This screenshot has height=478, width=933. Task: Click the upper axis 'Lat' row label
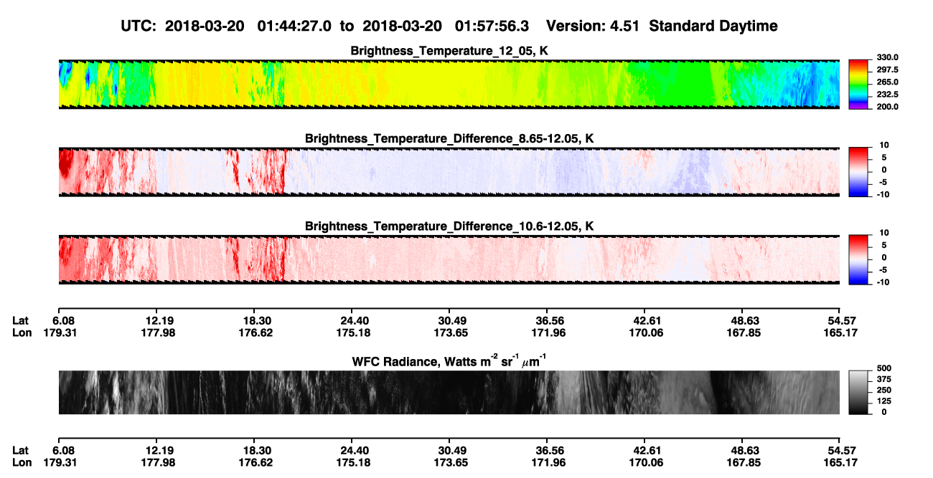click(x=21, y=321)
